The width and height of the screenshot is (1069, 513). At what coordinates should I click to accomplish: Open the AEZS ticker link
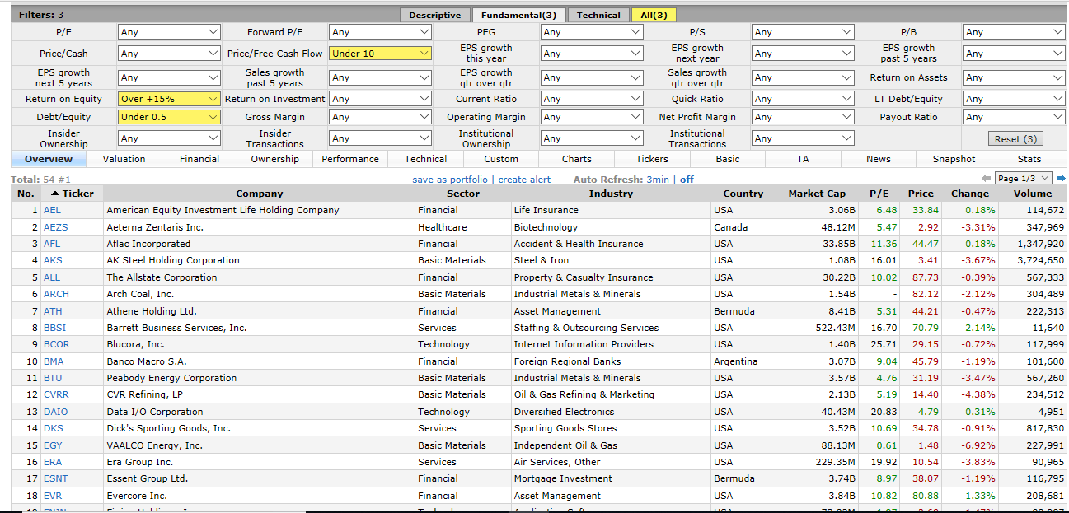[55, 227]
